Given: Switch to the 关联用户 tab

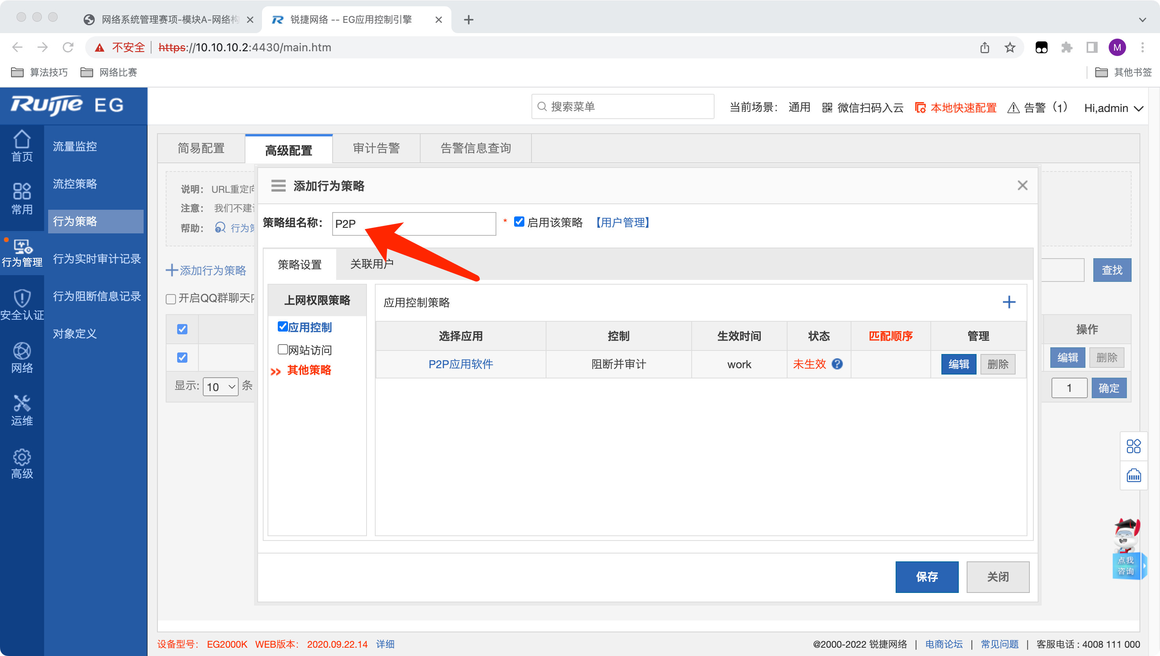Looking at the screenshot, I should [x=372, y=264].
